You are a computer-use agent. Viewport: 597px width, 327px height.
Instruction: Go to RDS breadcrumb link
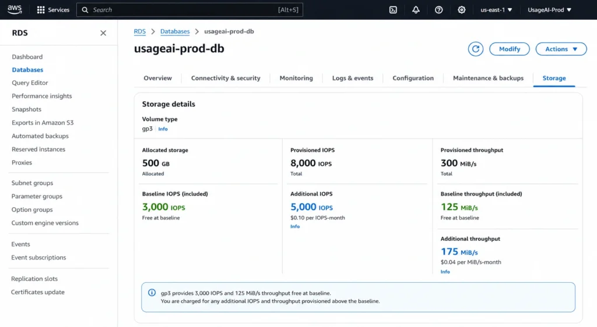pyautogui.click(x=140, y=31)
